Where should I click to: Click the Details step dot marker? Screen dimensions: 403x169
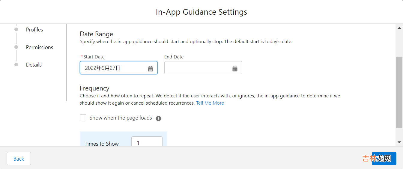point(16,64)
